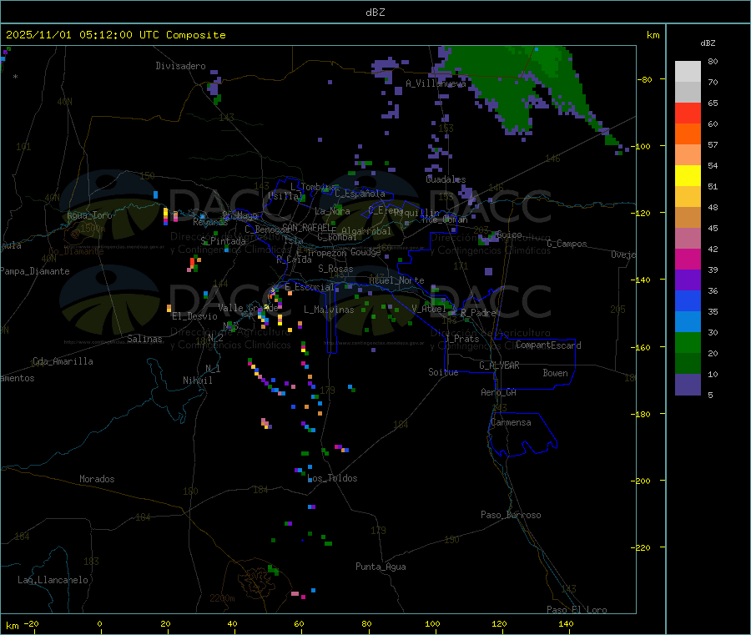Click the 100 km bottom axis label

(x=432, y=623)
